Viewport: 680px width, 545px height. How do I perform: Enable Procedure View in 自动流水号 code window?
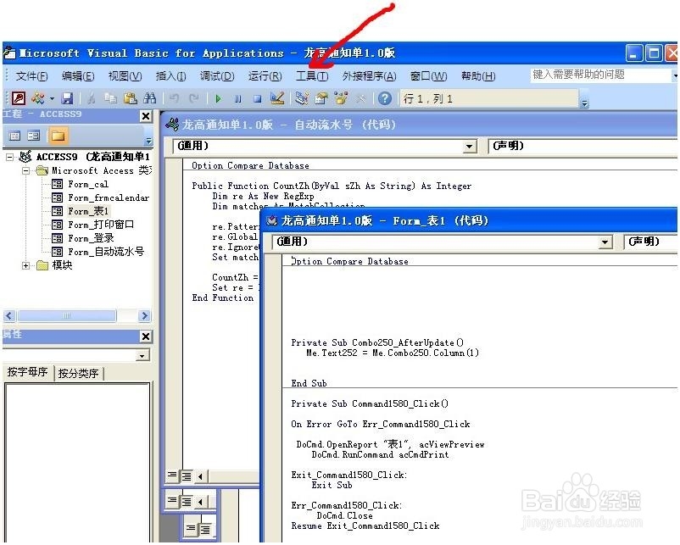172,475
